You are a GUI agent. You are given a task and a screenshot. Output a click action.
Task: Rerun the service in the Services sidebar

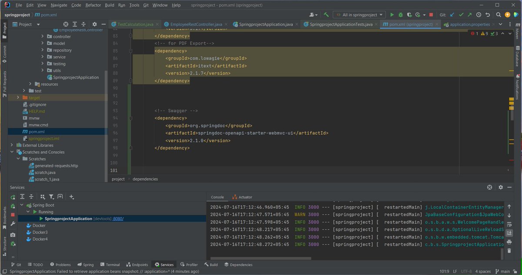pyautogui.click(x=13, y=197)
